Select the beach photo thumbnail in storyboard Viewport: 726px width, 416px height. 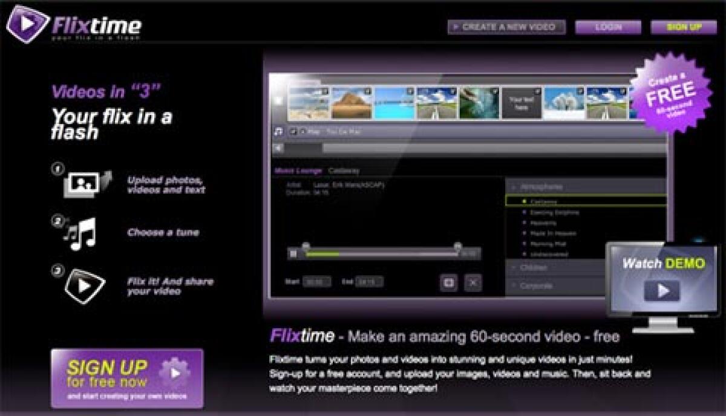[x=309, y=103]
